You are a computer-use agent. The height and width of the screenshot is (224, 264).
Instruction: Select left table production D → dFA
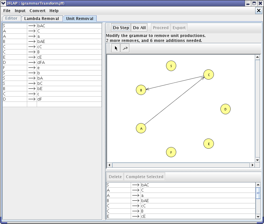[x=52, y=63]
